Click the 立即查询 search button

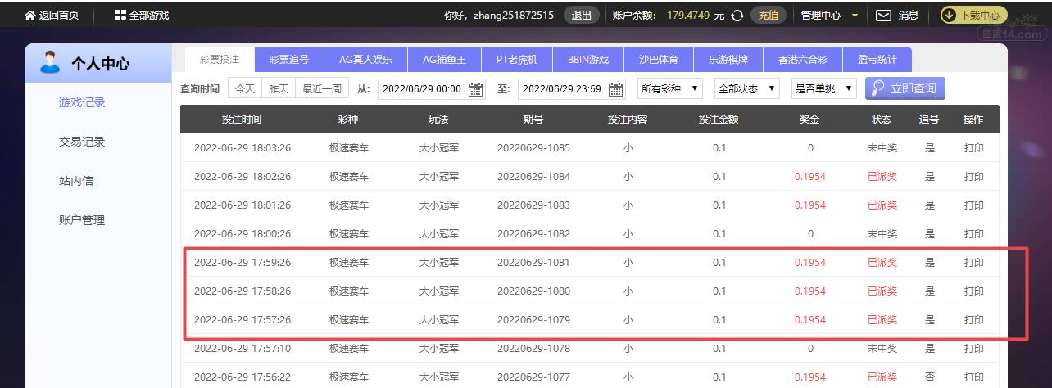905,88
